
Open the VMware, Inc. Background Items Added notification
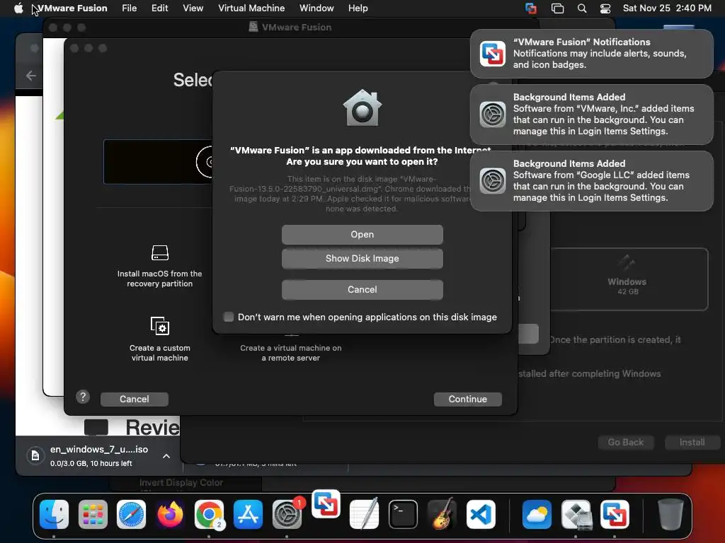591,115
